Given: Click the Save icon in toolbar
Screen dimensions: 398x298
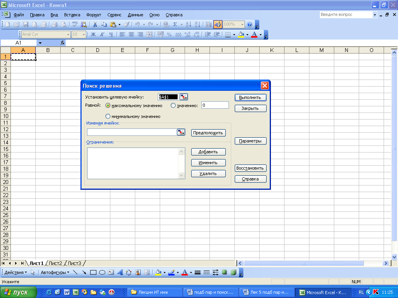Looking at the screenshot, I should click(x=26, y=24).
